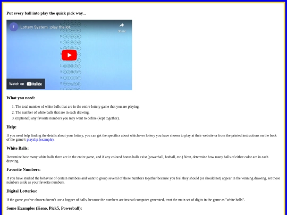Open video title 'Lottery System : play the lot'
Viewport: 287px width, 215px height.
click(45, 27)
